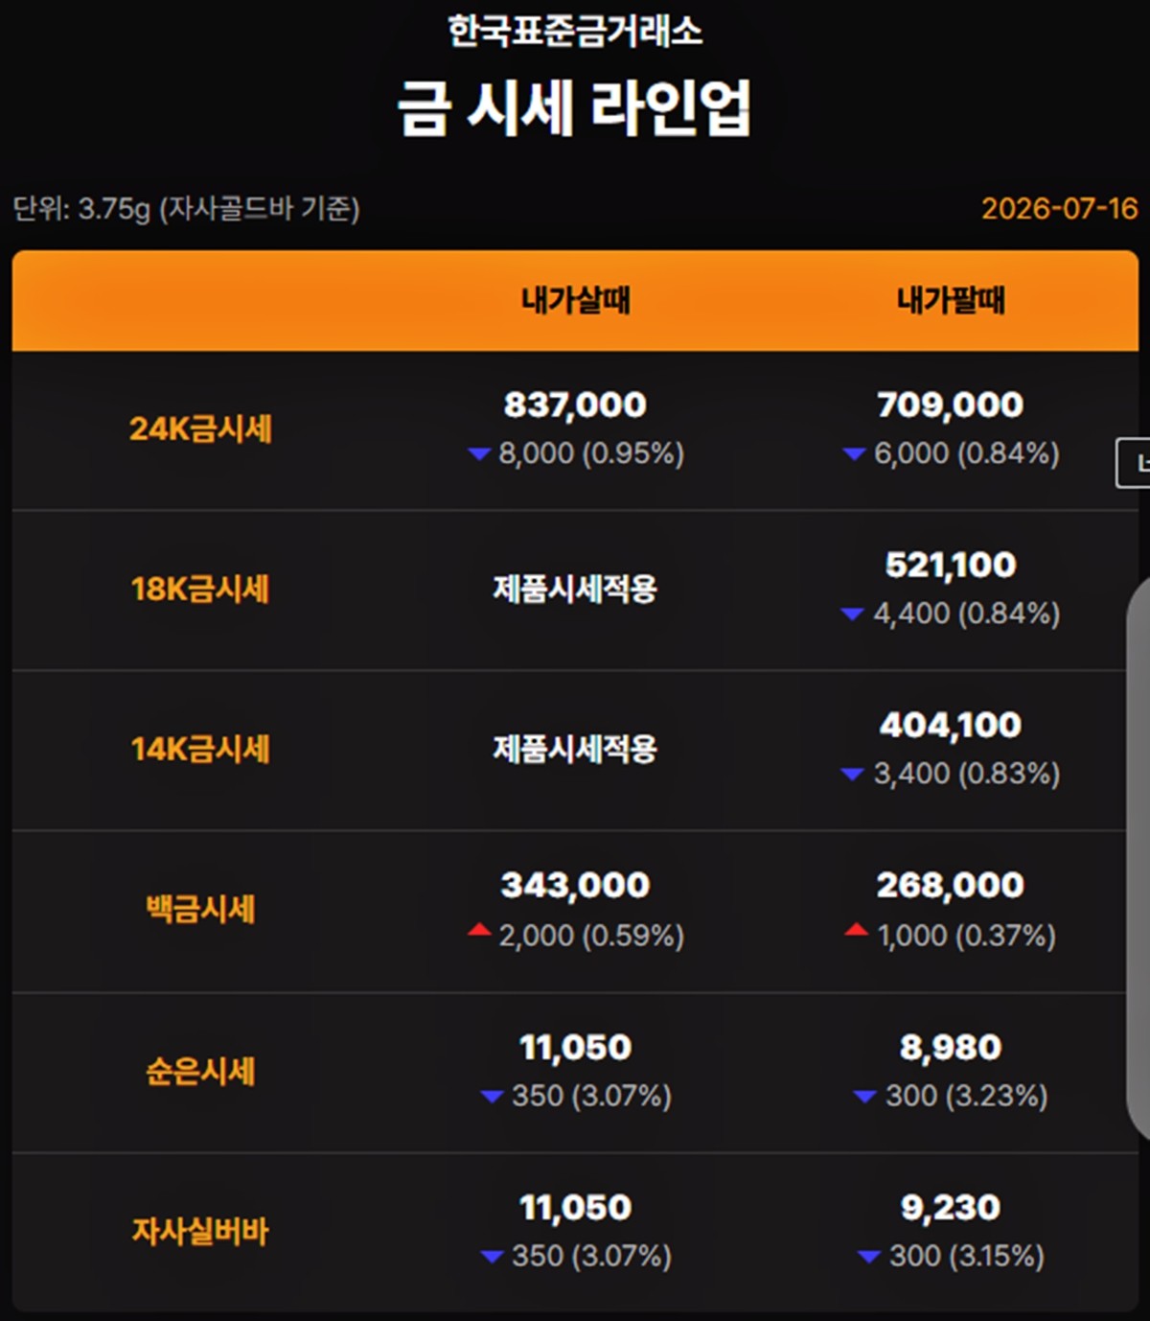
Task: Open the 14K금시세 row label
Action: [200, 749]
